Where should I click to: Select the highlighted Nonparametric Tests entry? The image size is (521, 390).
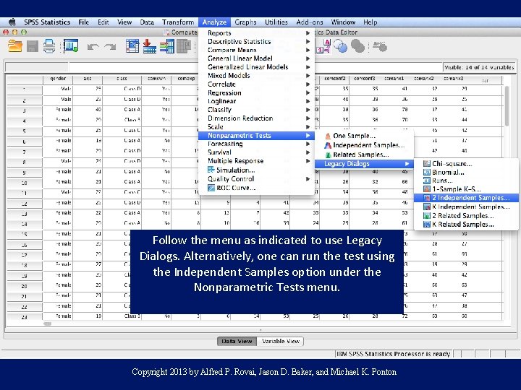click(x=256, y=135)
